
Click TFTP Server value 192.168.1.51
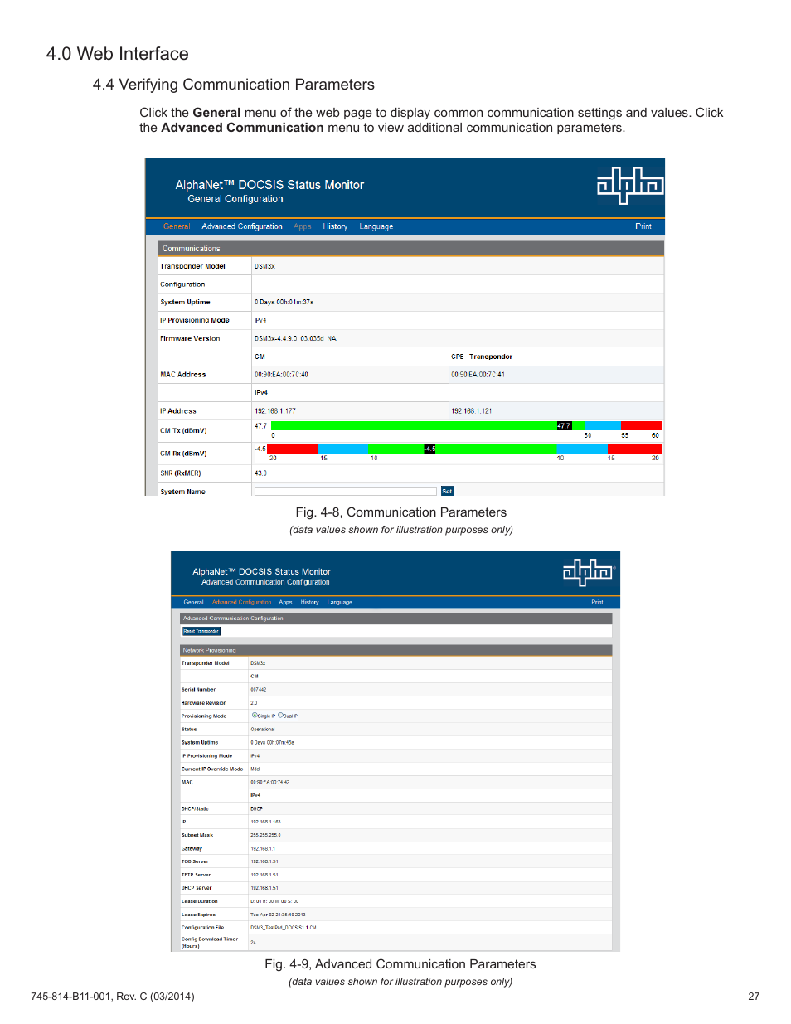264,876
